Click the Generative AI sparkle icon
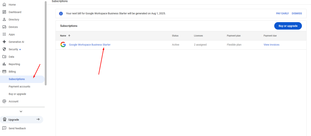 coord(4,42)
